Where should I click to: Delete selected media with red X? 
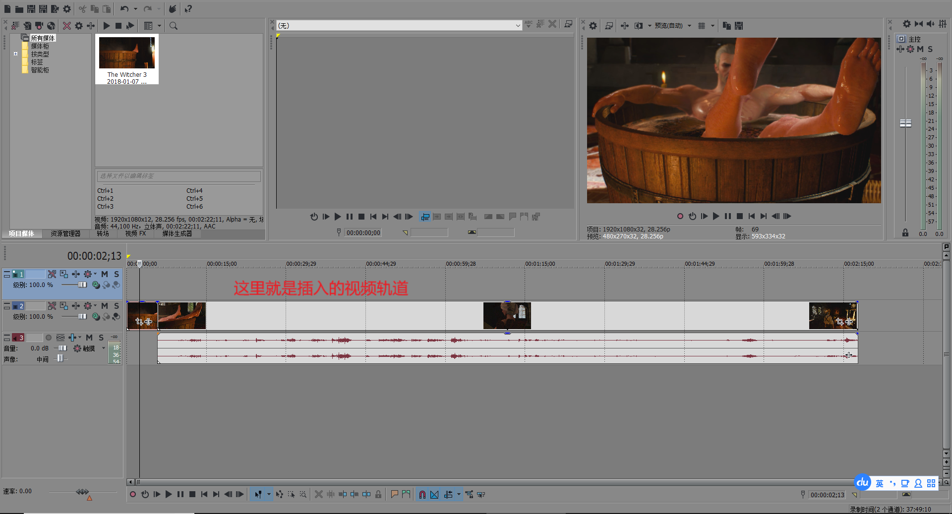[67, 26]
